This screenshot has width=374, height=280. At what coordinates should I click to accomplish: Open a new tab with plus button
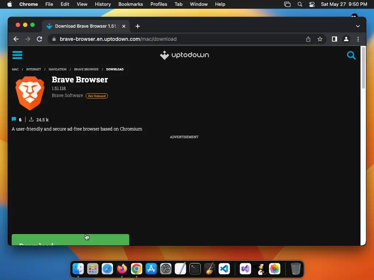(138, 26)
